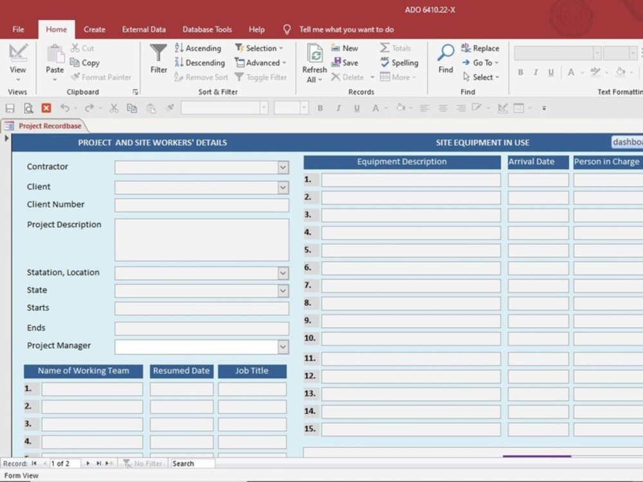
Task: Click Equipment Description field row 1
Action: tap(411, 180)
